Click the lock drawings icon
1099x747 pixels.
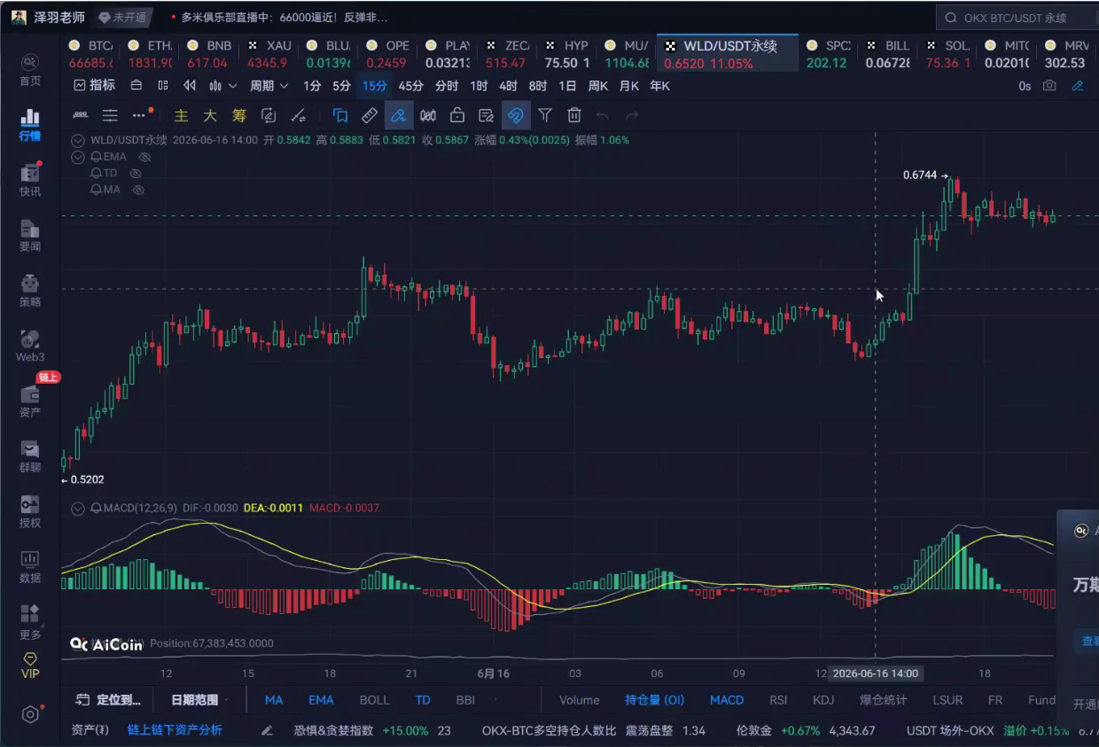(457, 115)
